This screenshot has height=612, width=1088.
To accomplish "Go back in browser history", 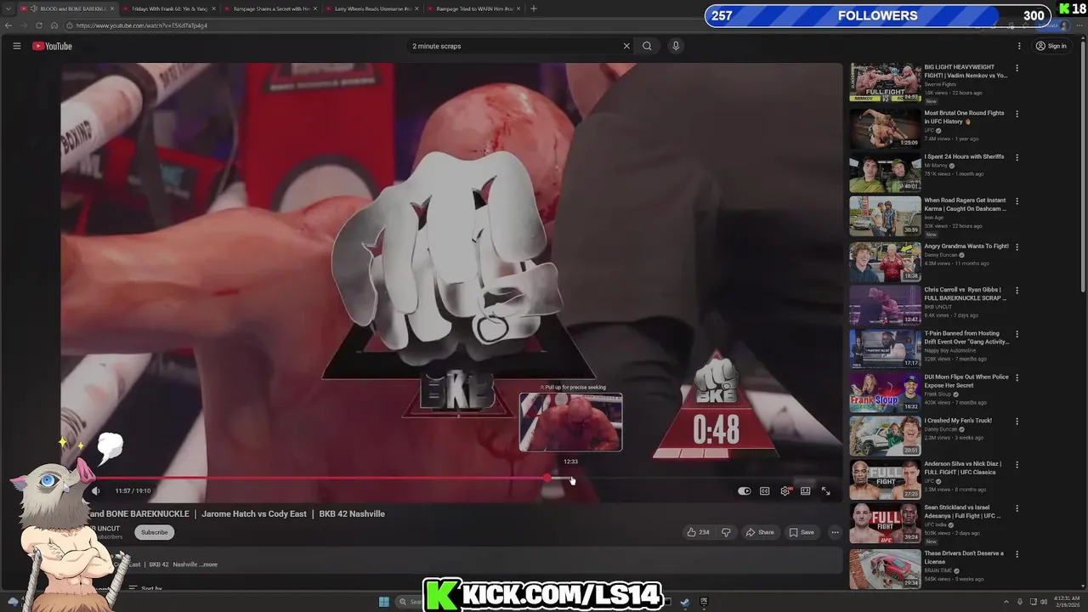I will click(x=8, y=25).
